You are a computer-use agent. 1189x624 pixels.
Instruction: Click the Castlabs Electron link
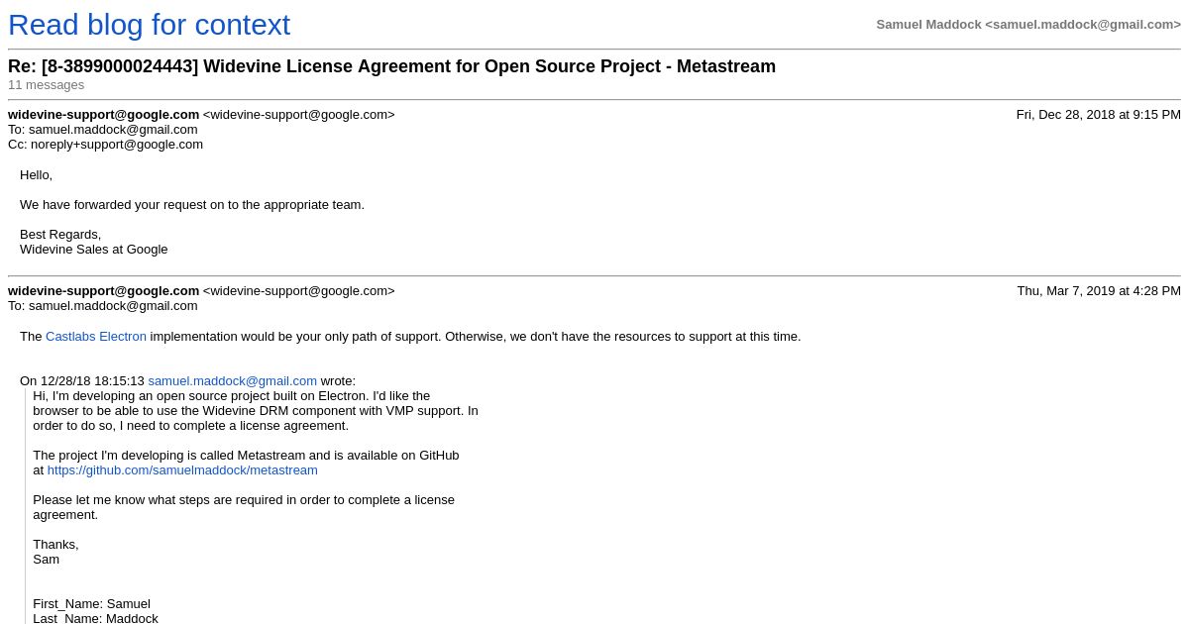click(96, 336)
